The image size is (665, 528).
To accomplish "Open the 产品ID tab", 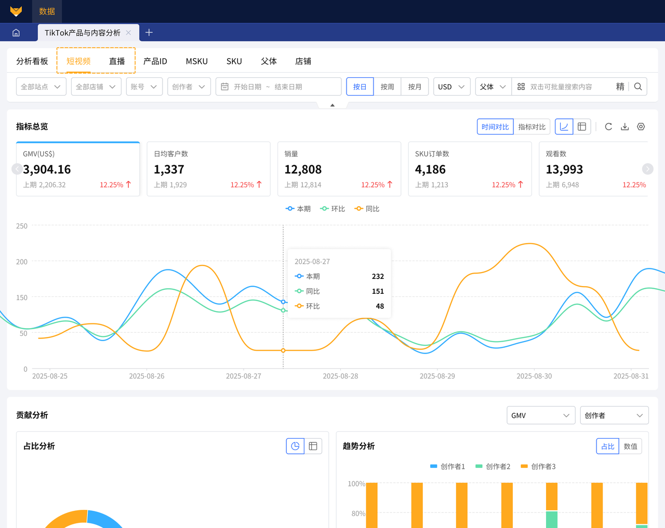I will click(155, 61).
